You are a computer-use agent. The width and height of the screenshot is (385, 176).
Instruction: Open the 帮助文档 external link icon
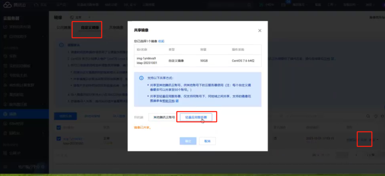click(x=177, y=101)
